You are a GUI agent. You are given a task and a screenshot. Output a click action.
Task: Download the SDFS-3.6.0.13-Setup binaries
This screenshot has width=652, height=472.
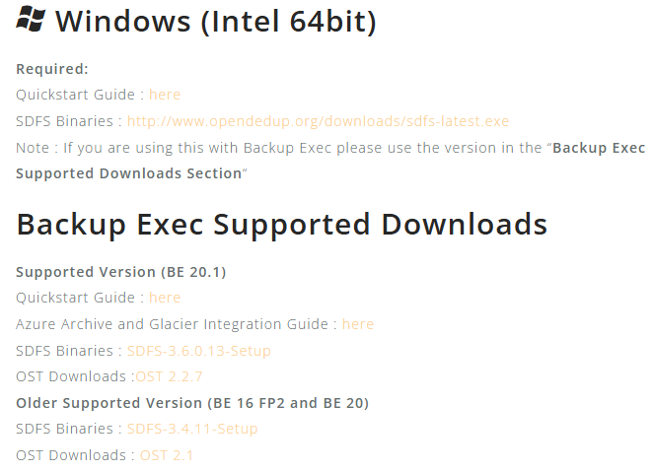point(198,351)
